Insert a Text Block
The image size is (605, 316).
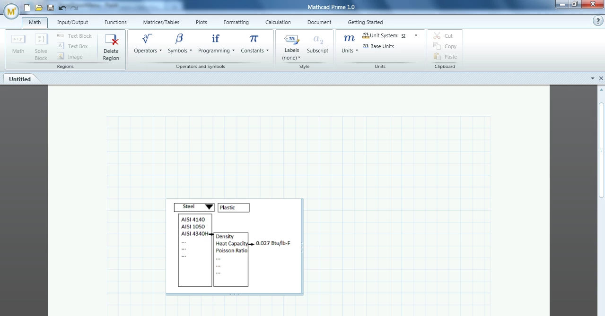pos(74,36)
